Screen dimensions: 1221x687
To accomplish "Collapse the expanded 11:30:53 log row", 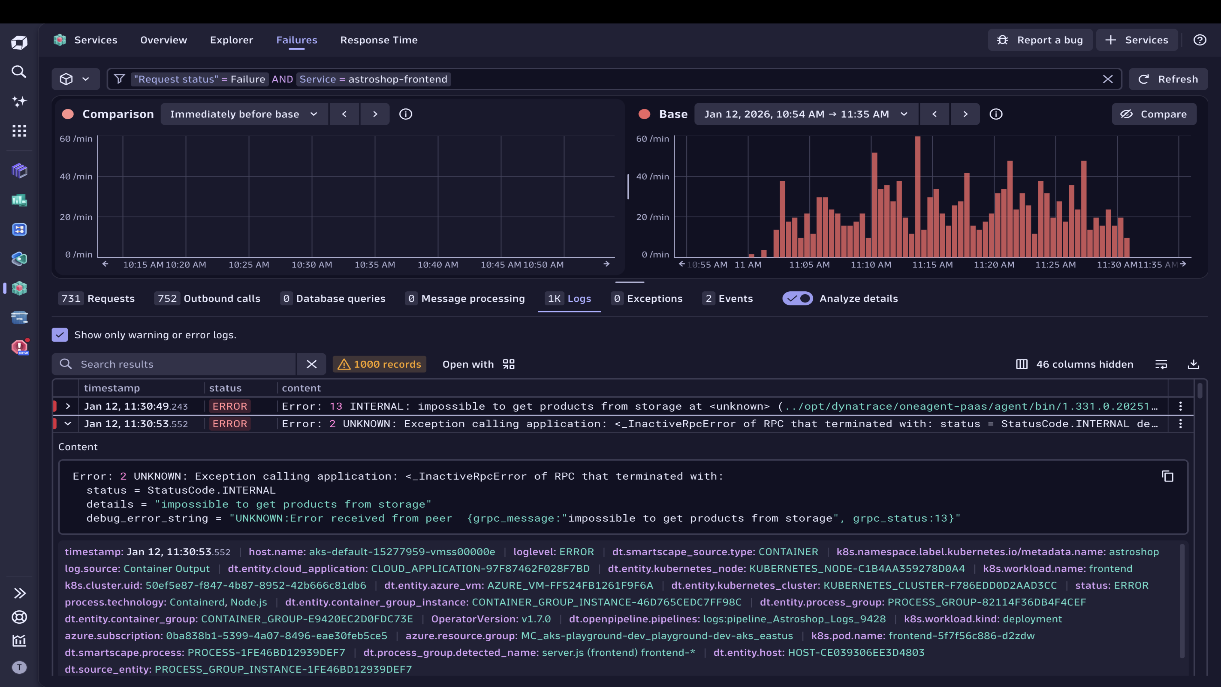I will point(68,423).
